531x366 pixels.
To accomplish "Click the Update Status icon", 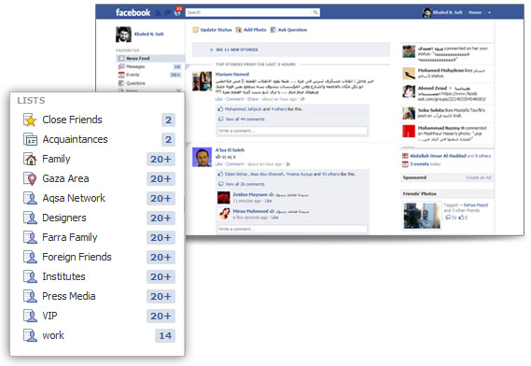I will [x=195, y=30].
